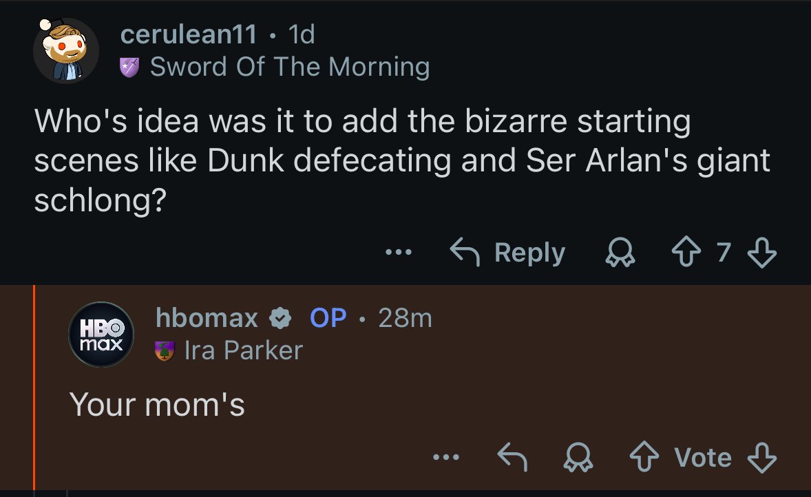The image size is (811, 497).
Task: Downvote the hbomax reply
Action: pyautogui.click(x=762, y=458)
